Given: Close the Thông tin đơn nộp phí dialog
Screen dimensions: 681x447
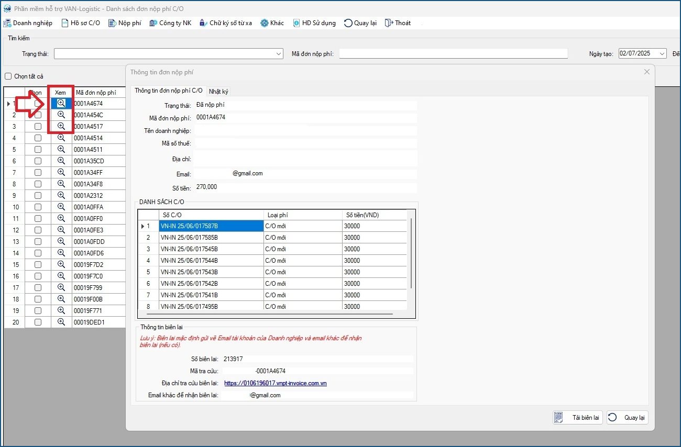Looking at the screenshot, I should pyautogui.click(x=646, y=72).
